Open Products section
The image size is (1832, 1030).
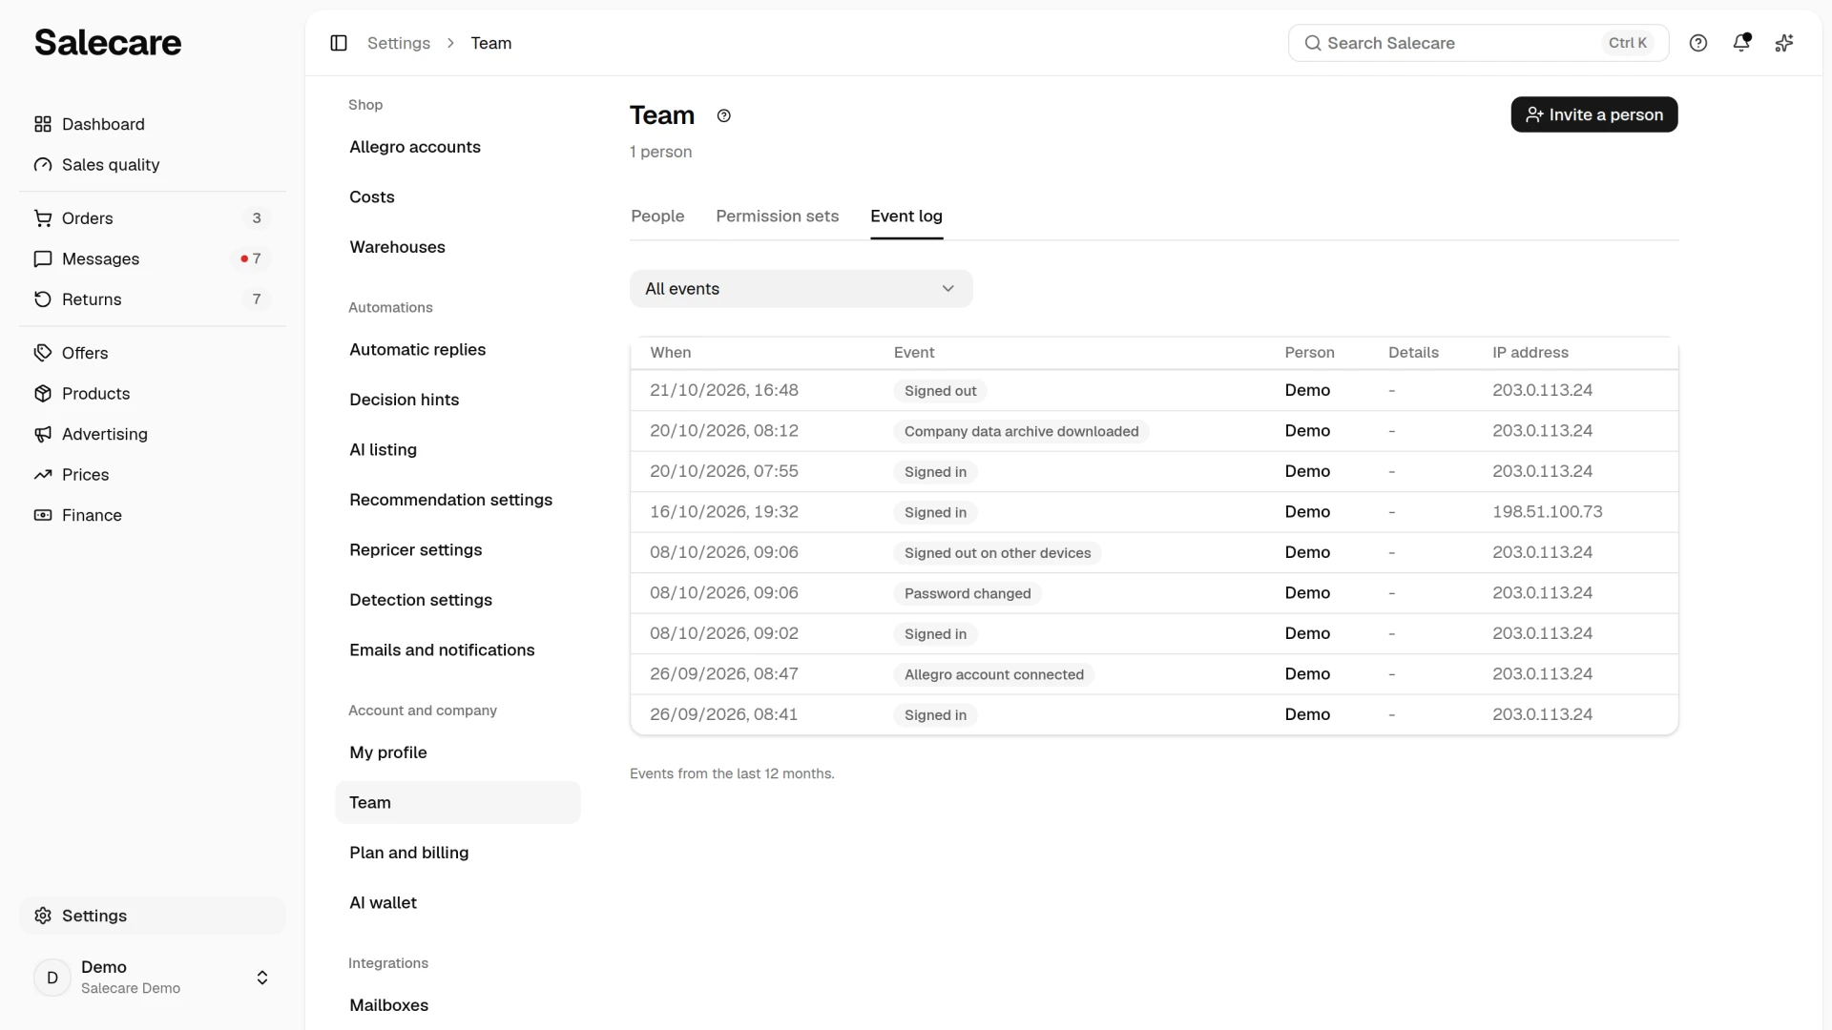coord(153,394)
